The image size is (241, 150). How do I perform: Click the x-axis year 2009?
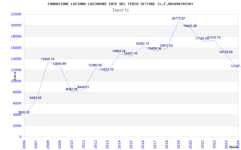[x=60, y=144]
